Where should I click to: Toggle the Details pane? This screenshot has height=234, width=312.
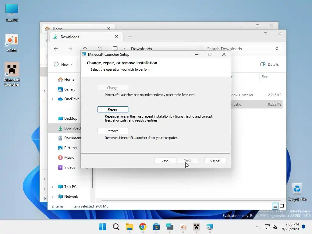(270, 65)
